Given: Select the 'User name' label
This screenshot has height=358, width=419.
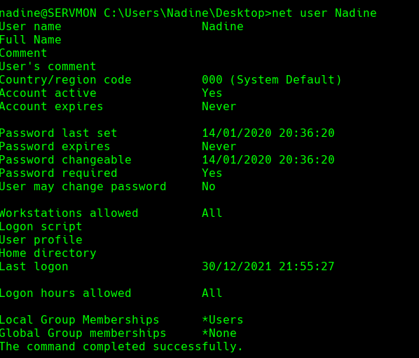Looking at the screenshot, I should click(x=30, y=26).
